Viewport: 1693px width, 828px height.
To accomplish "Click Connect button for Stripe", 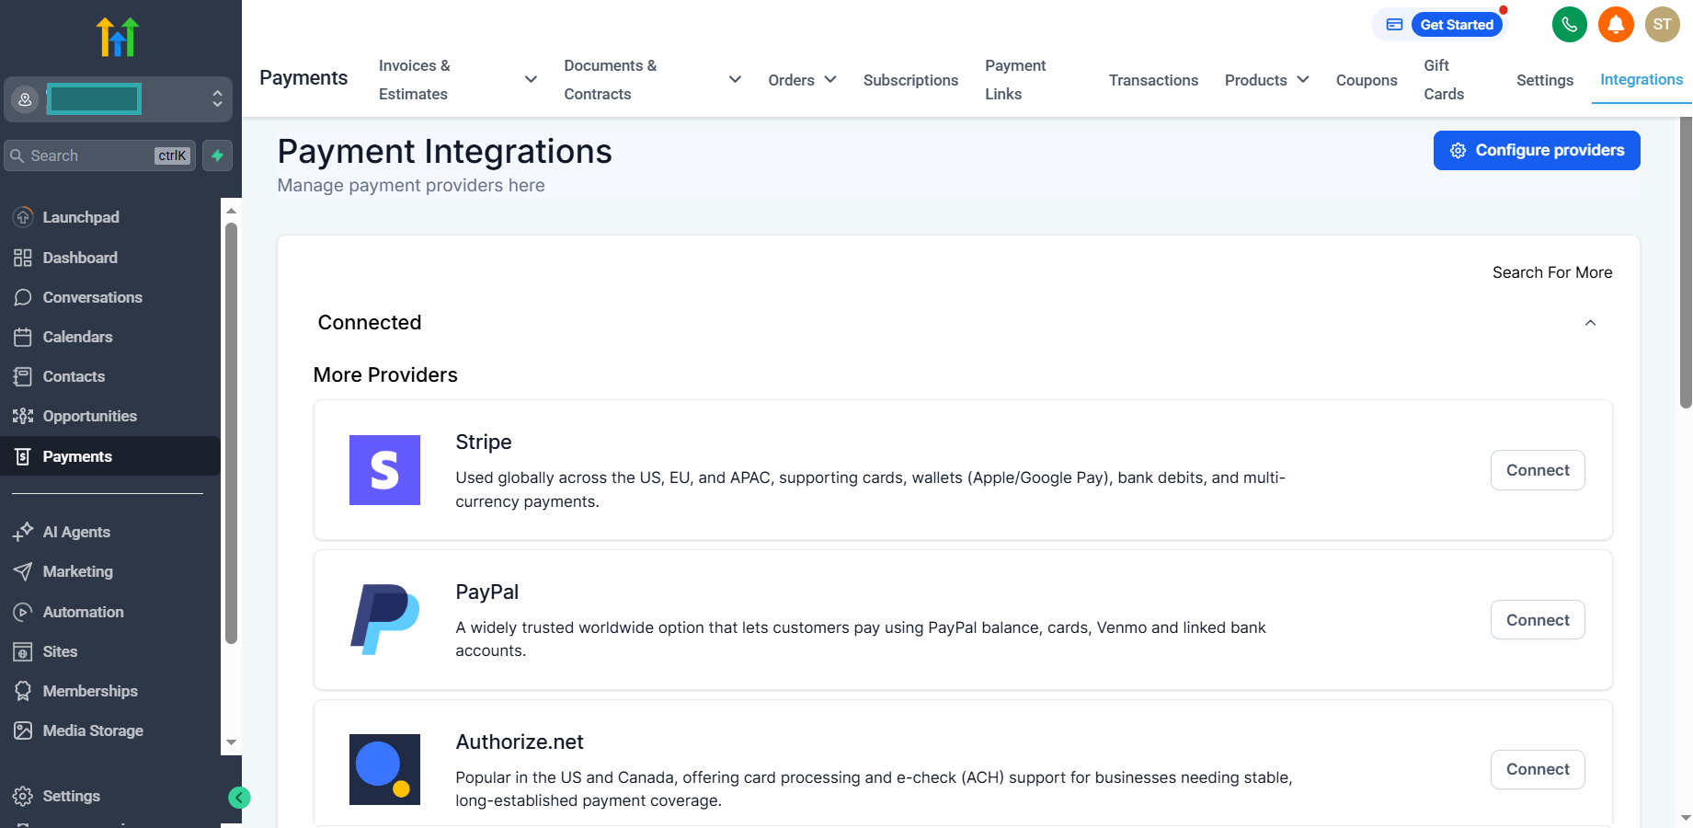I will point(1538,470).
